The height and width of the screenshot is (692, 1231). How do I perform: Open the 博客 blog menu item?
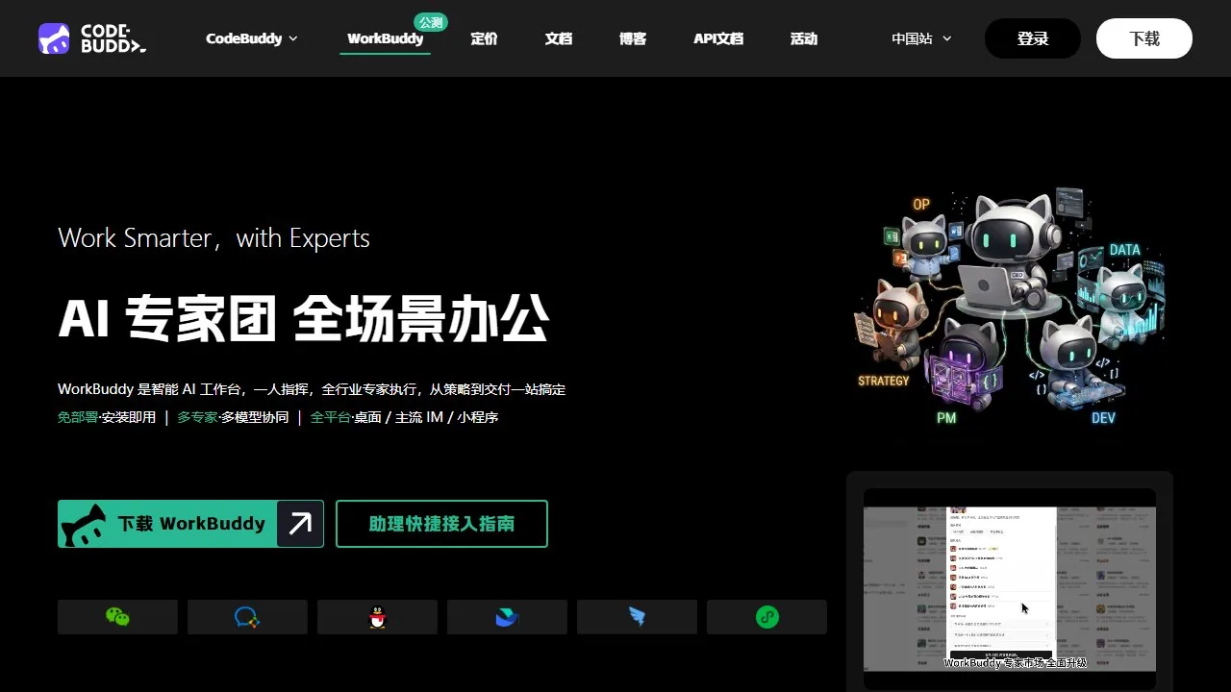633,38
